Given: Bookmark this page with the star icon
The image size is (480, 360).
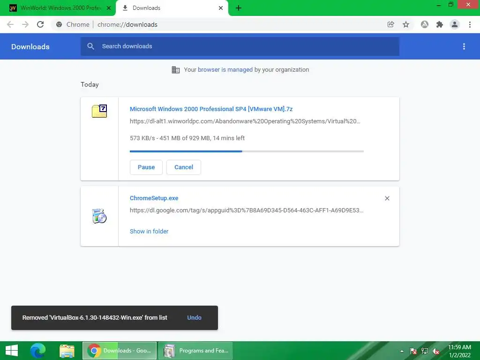Looking at the screenshot, I should (x=406, y=24).
